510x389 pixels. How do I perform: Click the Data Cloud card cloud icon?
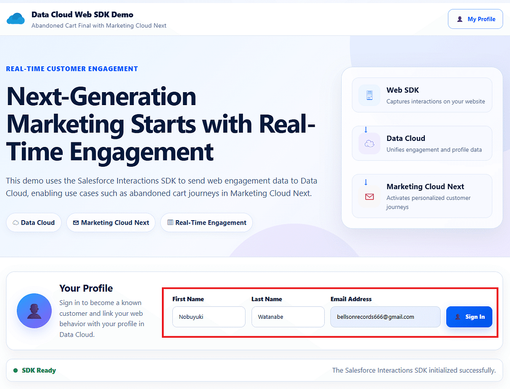click(x=369, y=143)
